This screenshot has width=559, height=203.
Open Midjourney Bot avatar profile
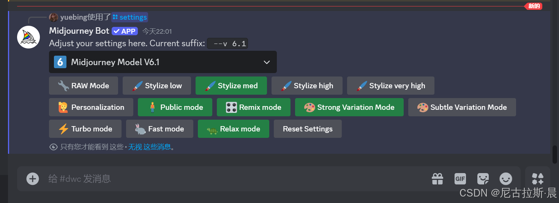point(28,37)
